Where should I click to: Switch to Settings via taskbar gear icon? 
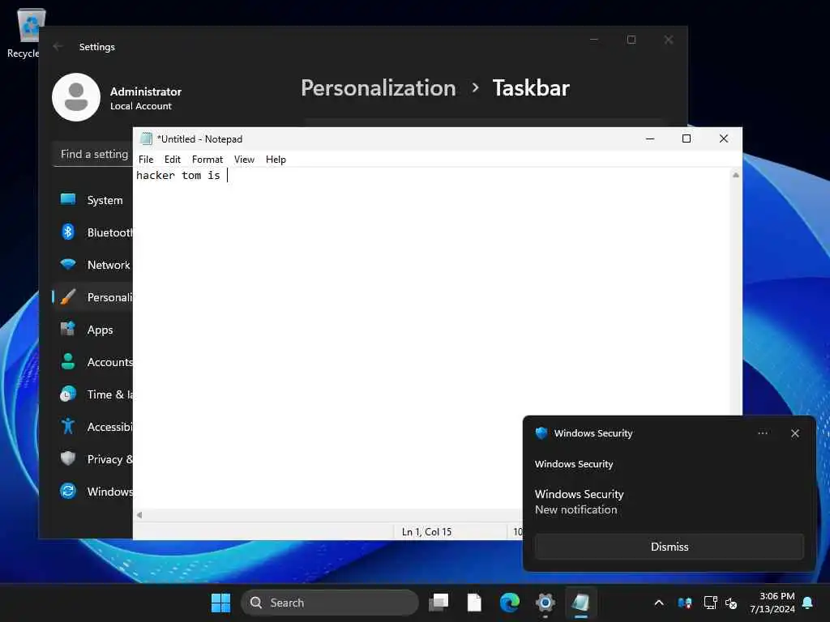pos(545,603)
